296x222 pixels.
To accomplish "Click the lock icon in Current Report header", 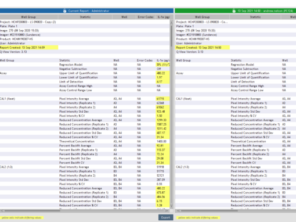I will [x=65, y=11].
